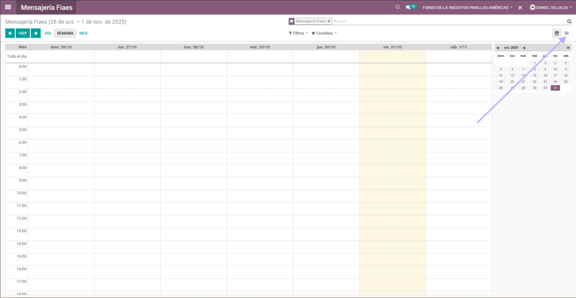Go to previous month in mini calendar

point(498,48)
